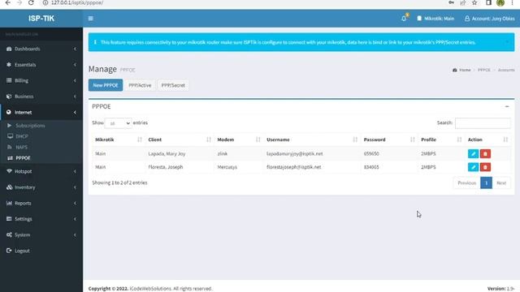Screen dimensions: 520x292
Task: Delete the Floresta, Joseph PPPOE entry
Action: coord(485,167)
